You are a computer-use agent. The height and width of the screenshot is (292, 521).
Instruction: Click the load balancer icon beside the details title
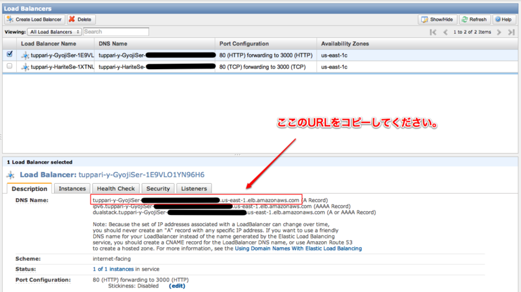point(10,175)
